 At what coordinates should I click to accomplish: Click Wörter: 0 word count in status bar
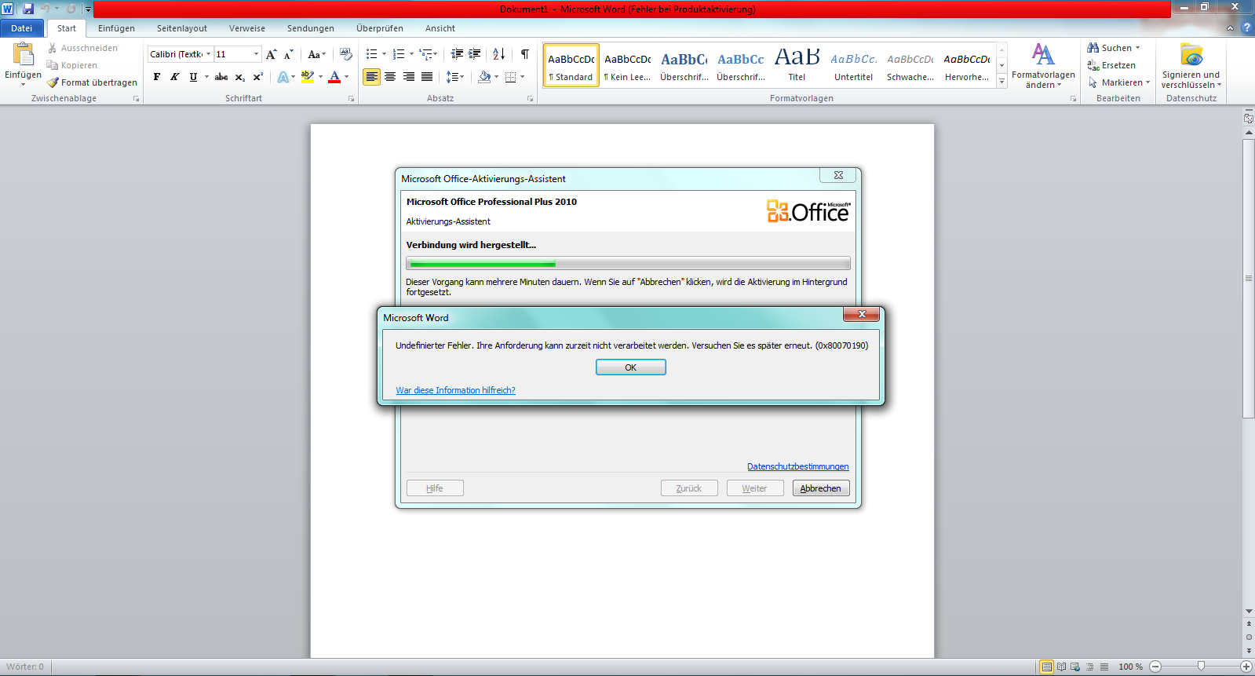tap(26, 667)
